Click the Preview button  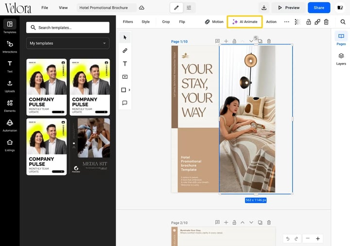pos(289,8)
